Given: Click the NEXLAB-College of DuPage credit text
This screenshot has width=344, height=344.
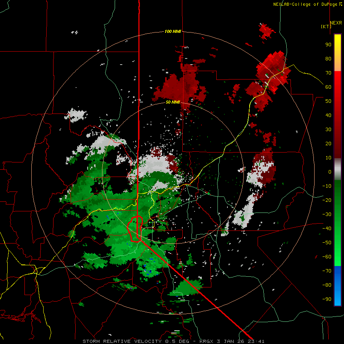Looking at the screenshot, I should tap(307, 4).
